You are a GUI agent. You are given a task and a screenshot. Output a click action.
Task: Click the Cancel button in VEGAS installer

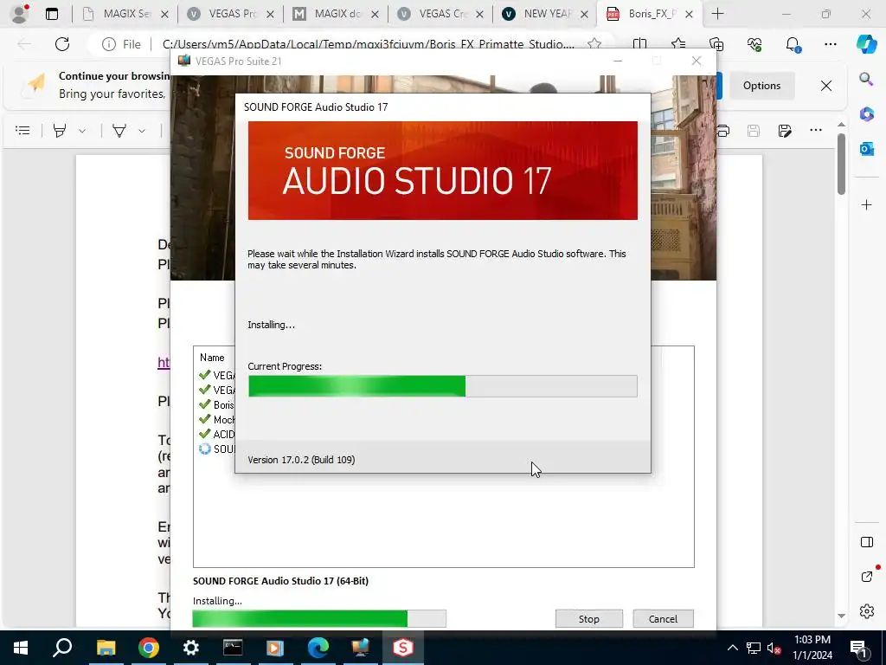point(663,618)
